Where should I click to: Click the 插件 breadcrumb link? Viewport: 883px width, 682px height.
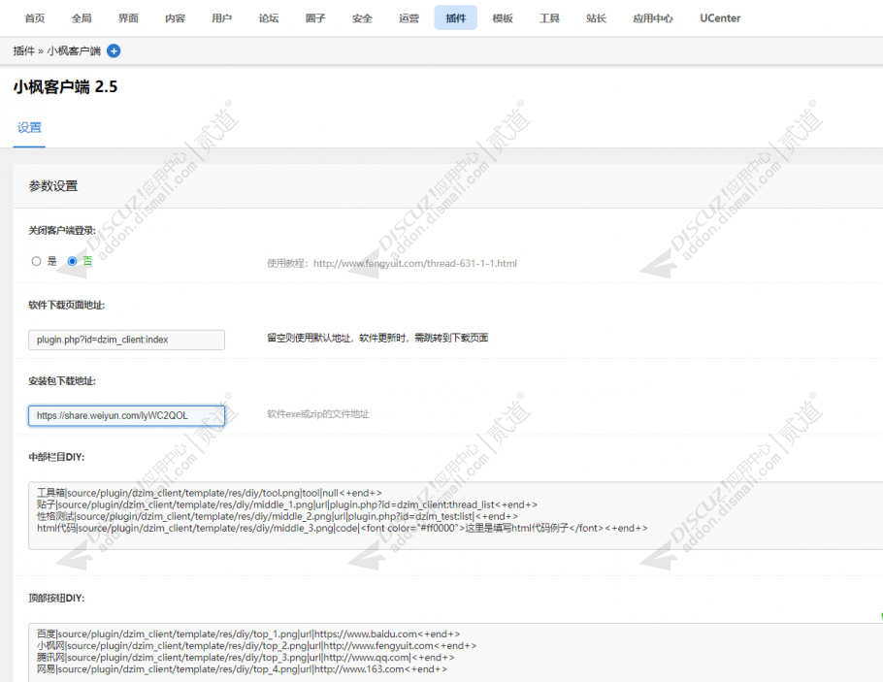pos(23,51)
